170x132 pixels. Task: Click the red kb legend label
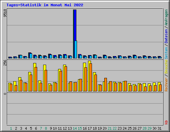[166, 122]
